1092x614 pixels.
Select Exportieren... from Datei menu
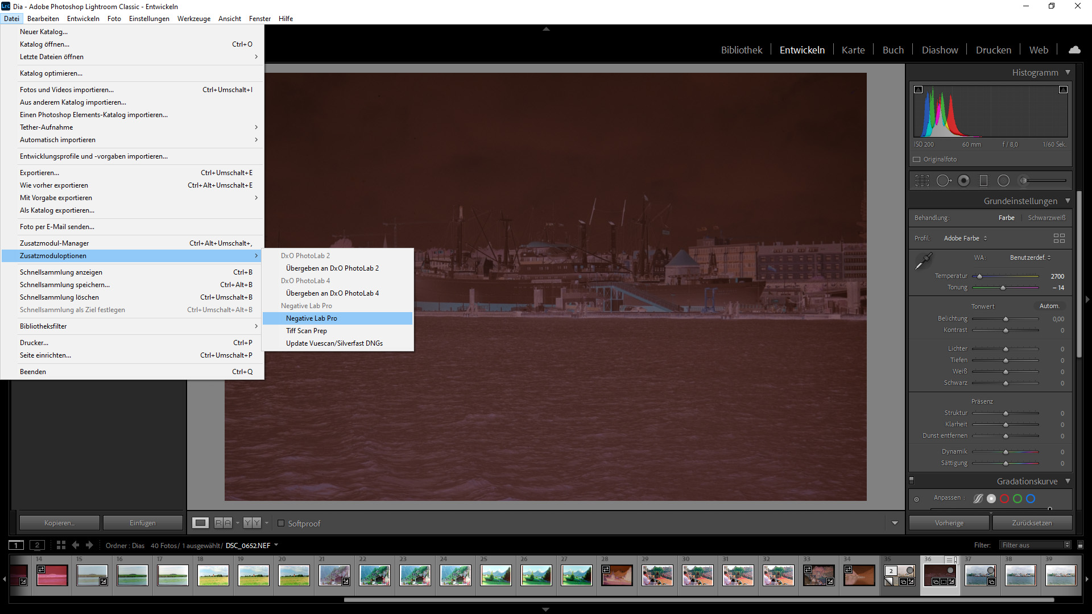[x=132, y=173]
